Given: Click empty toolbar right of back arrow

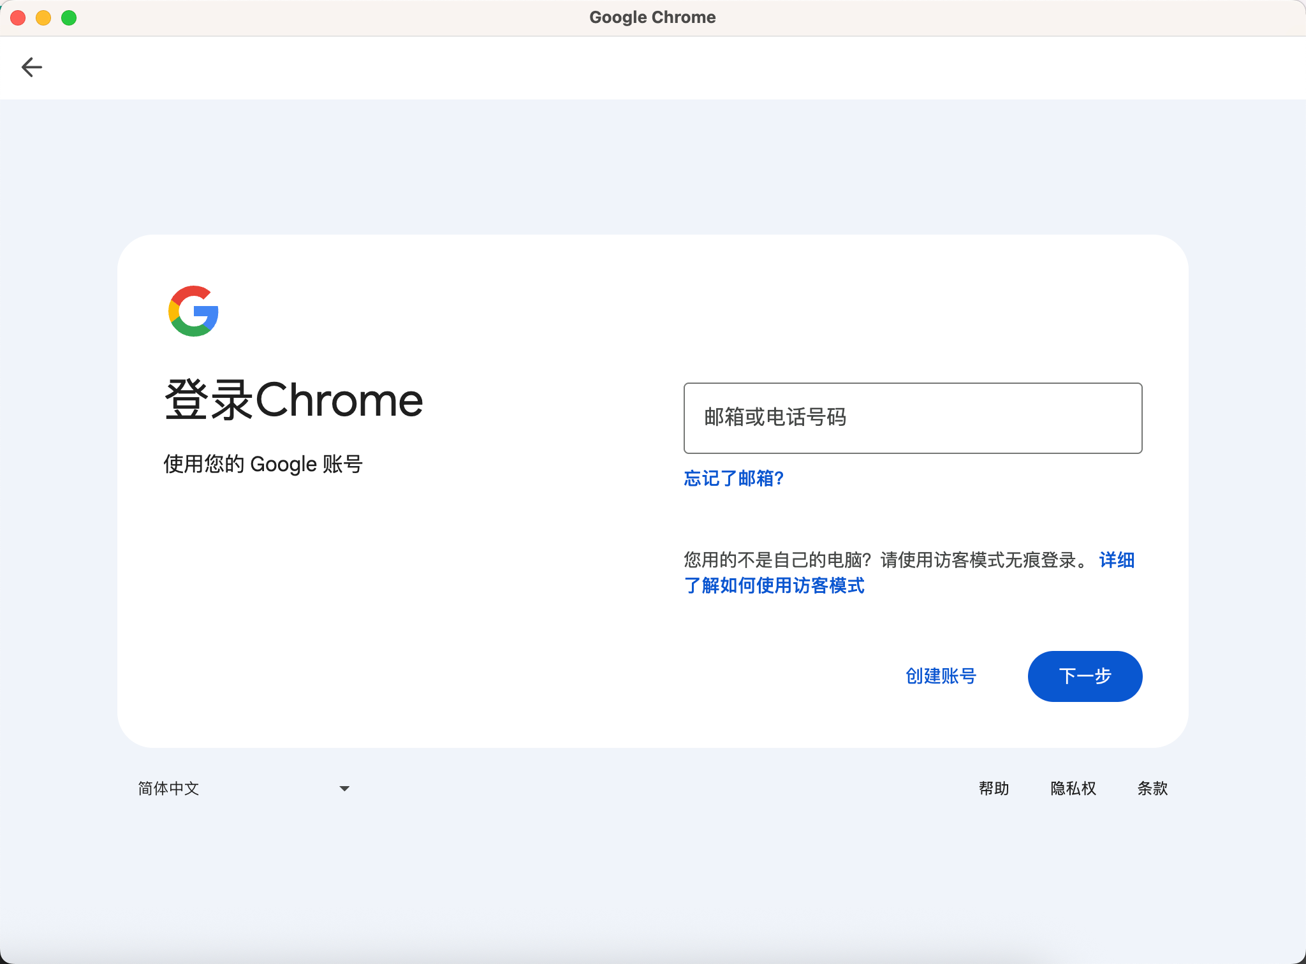Looking at the screenshot, I should tap(638, 67).
